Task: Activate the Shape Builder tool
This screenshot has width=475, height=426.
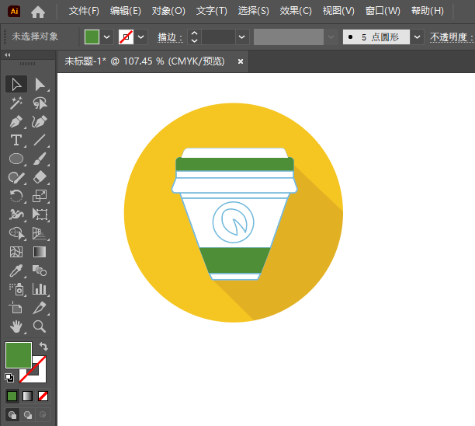Action: (16, 233)
